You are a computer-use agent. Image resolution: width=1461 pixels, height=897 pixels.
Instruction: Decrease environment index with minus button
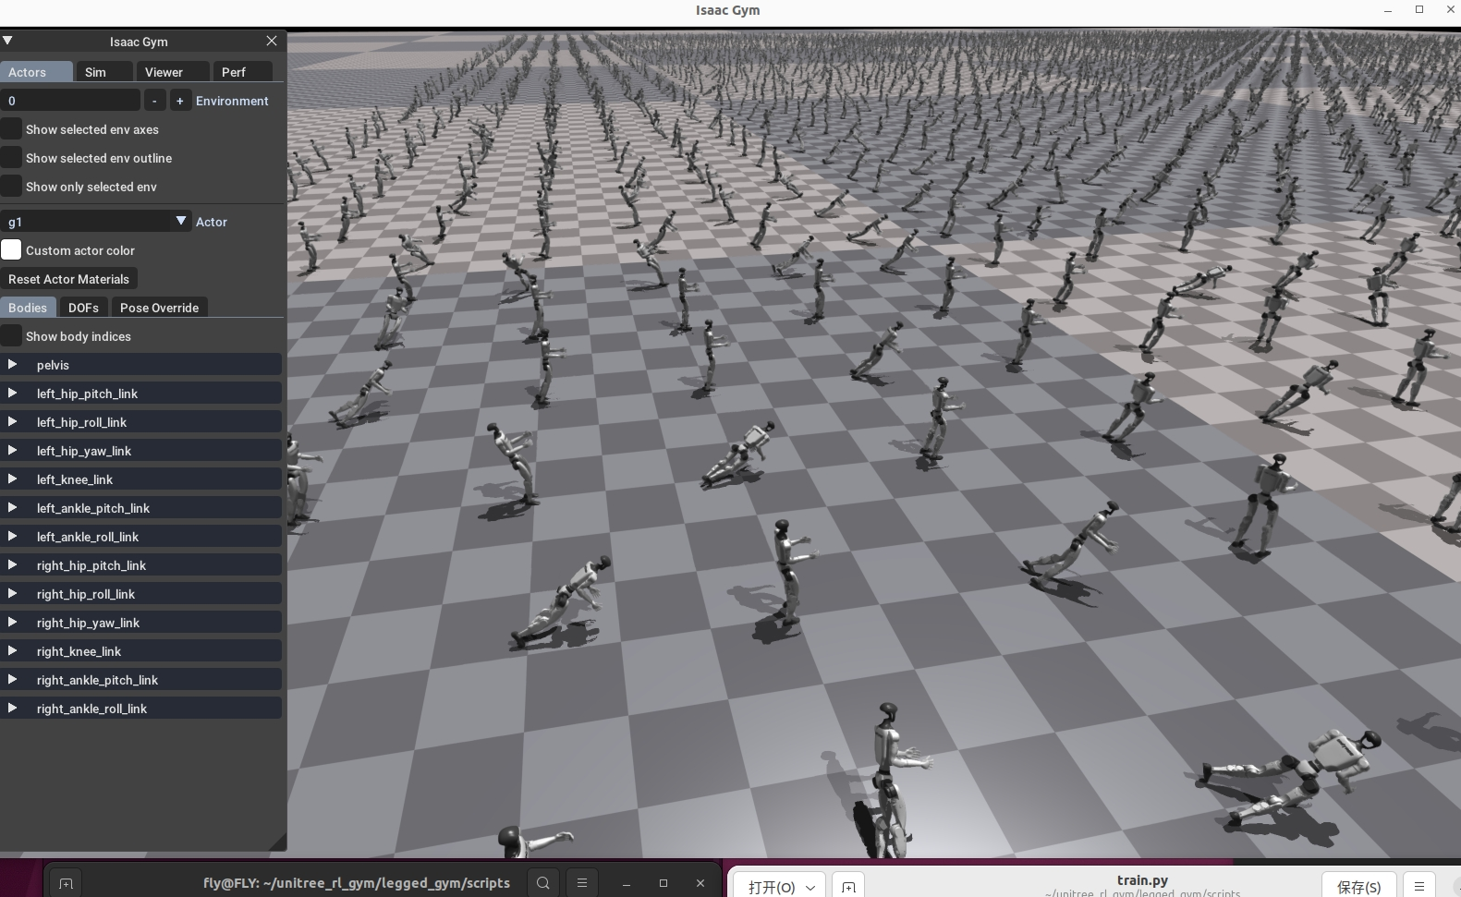coord(154,101)
